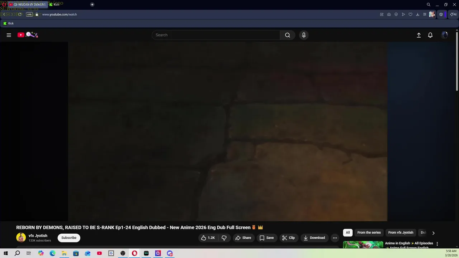Open options for Anime in English suggestion
This screenshot has height=258, width=459.
click(437, 244)
